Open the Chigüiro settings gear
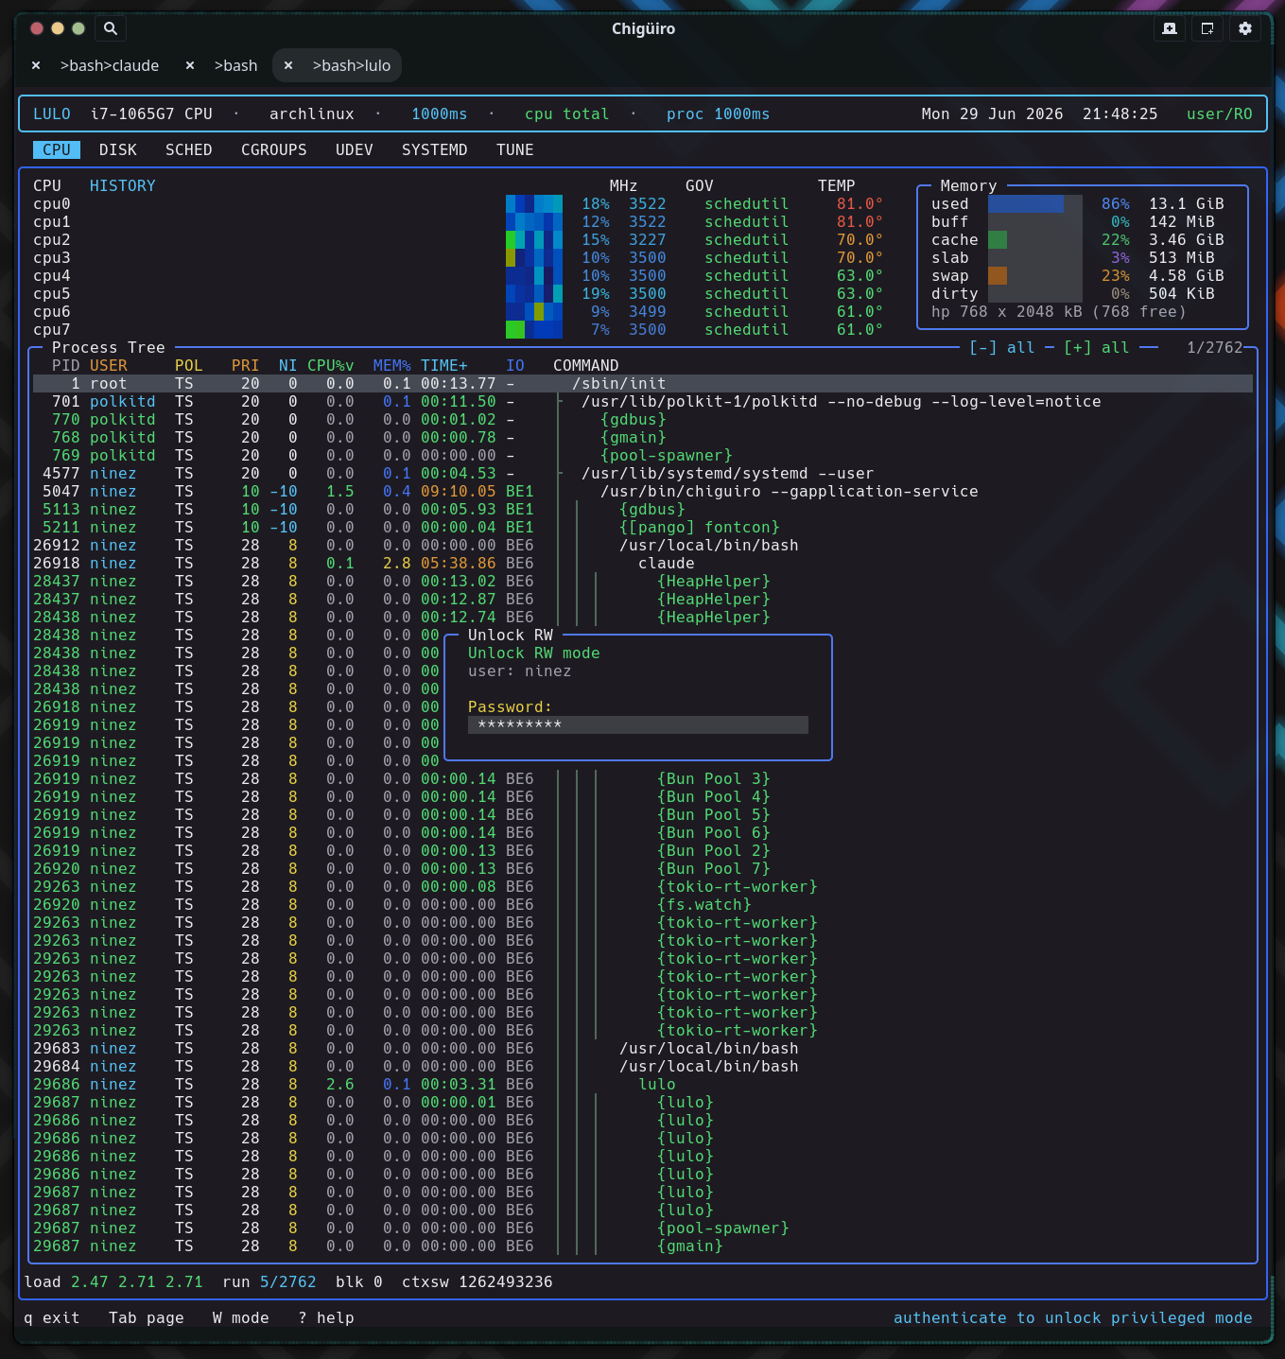Image resolution: width=1285 pixels, height=1359 pixels. point(1245,28)
